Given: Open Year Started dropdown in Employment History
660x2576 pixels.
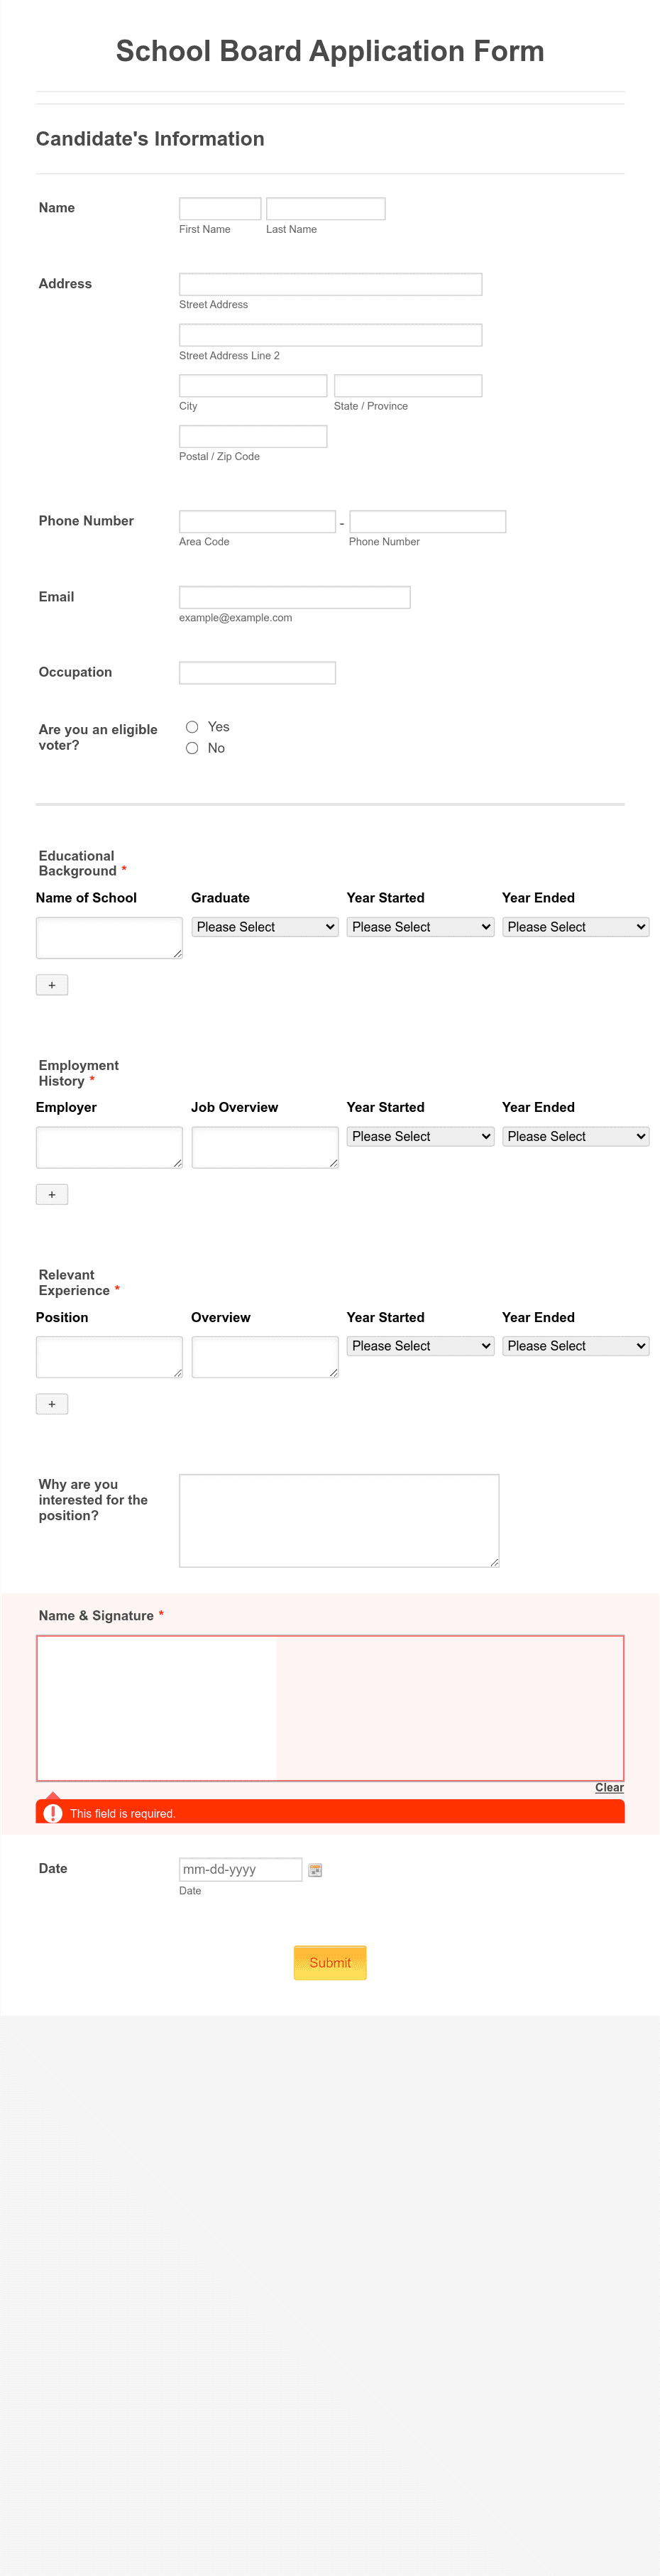Looking at the screenshot, I should [419, 1136].
